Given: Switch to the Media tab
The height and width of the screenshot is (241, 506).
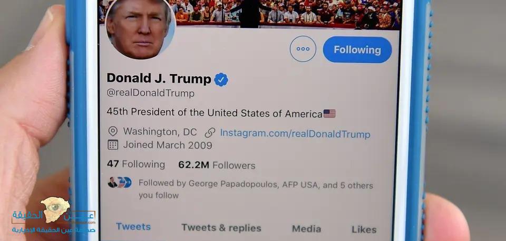Looking at the screenshot, I should tap(306, 229).
